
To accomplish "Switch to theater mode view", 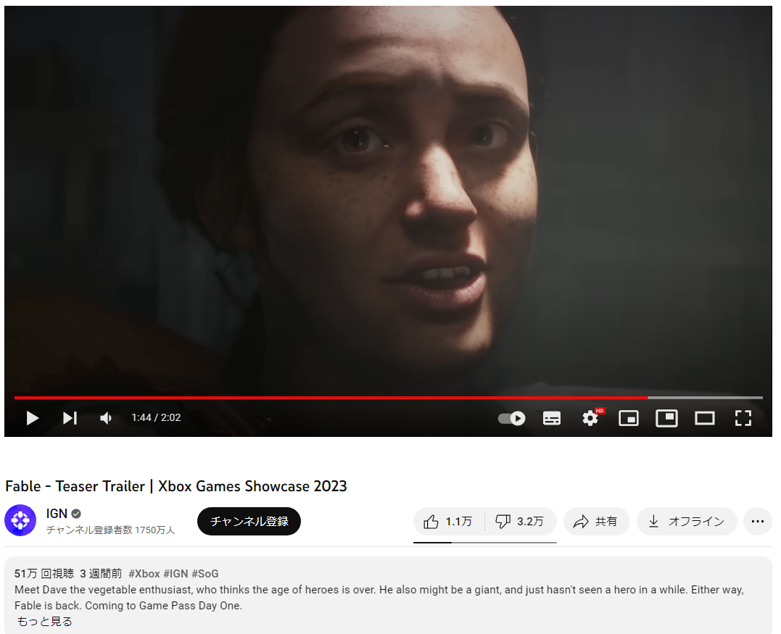I will [704, 418].
